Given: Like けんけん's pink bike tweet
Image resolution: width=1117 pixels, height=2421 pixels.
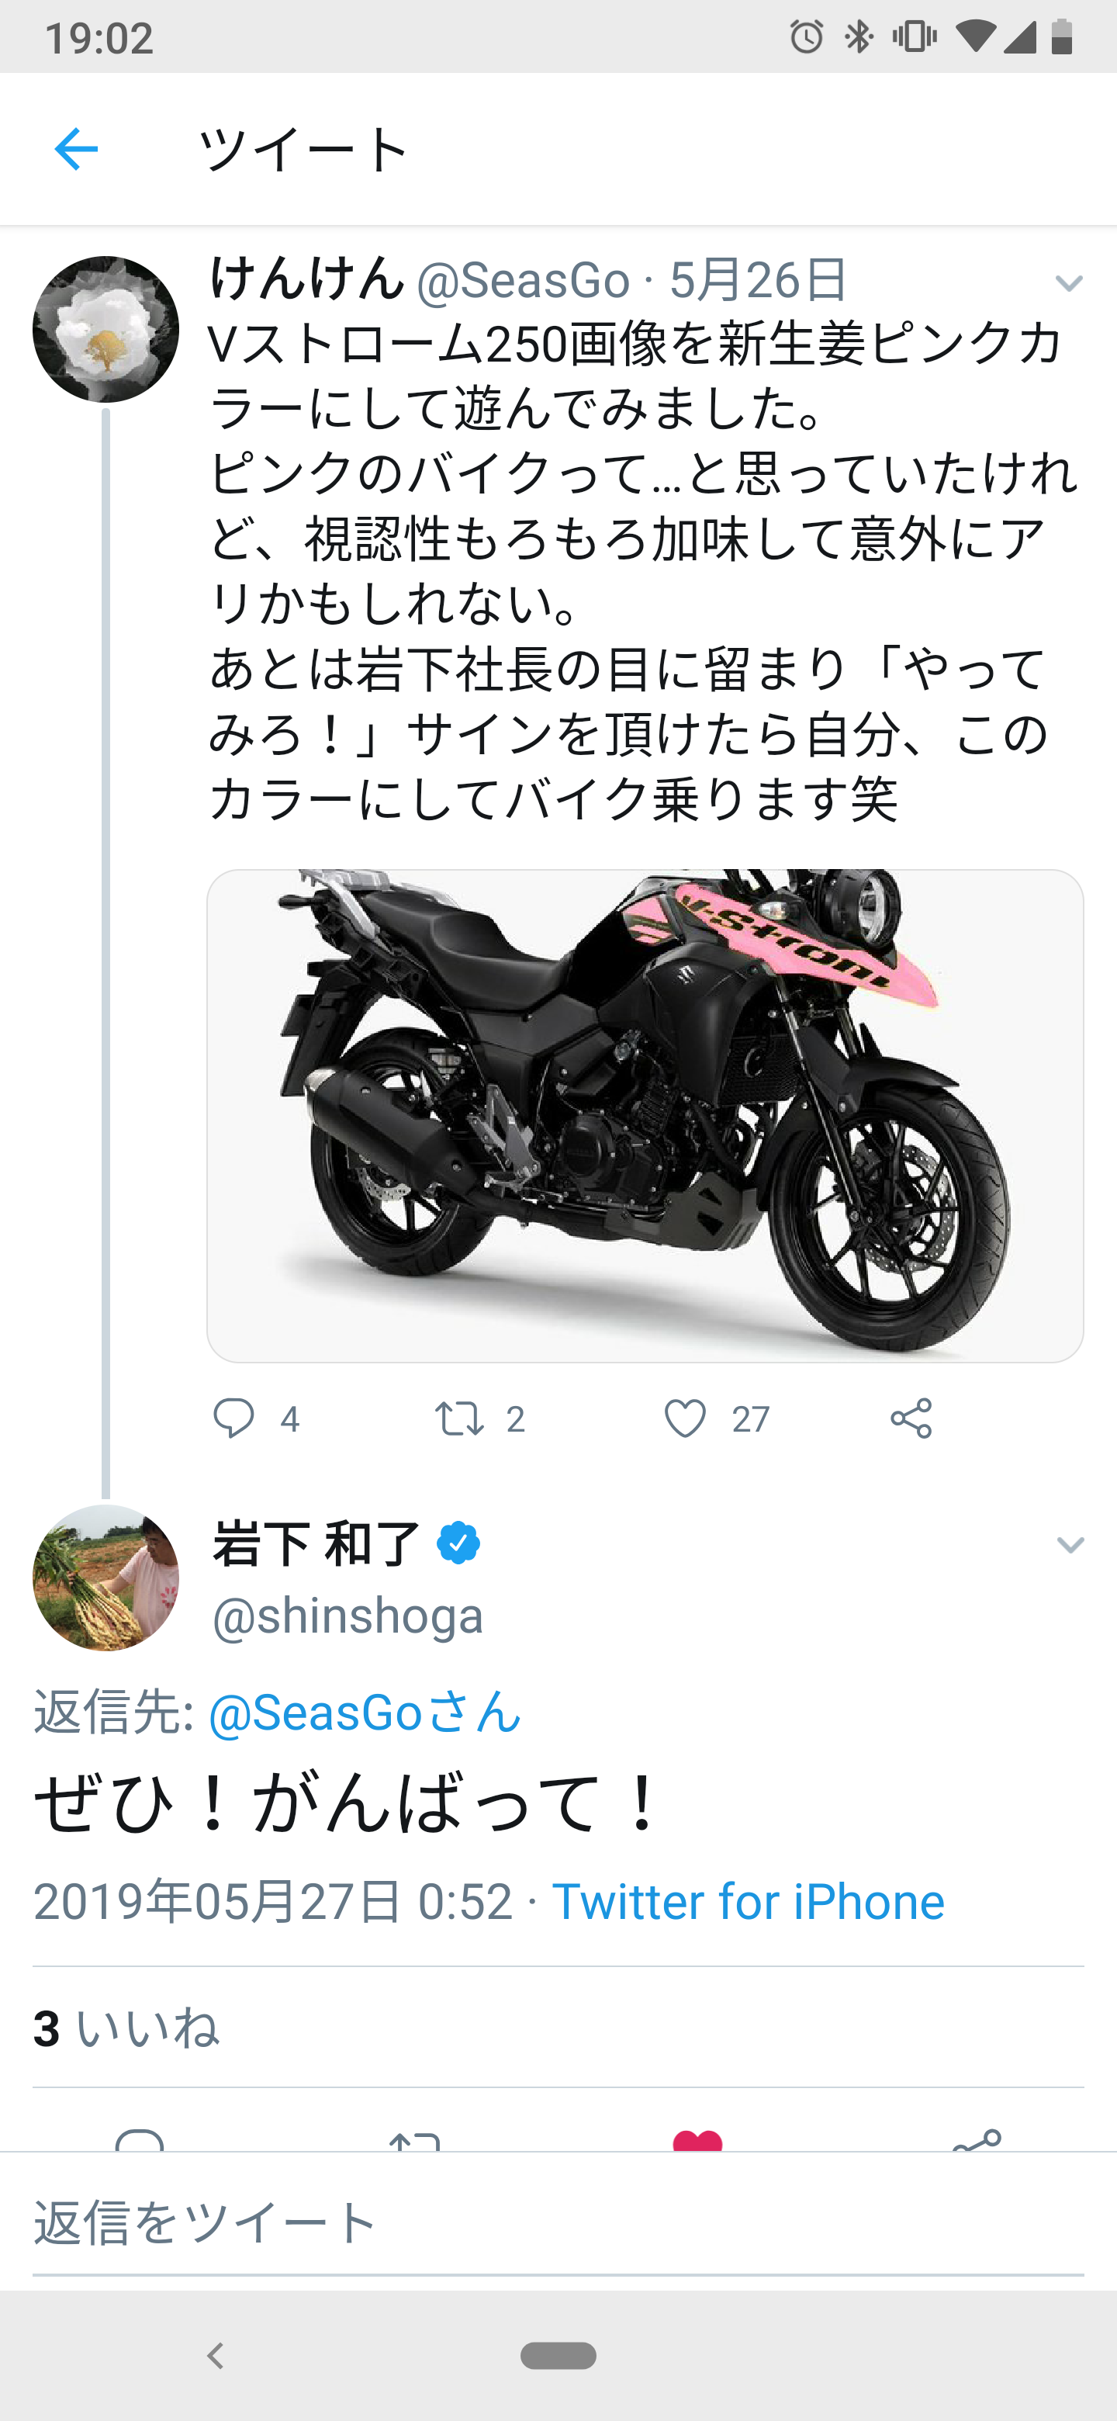Looking at the screenshot, I should [685, 1418].
